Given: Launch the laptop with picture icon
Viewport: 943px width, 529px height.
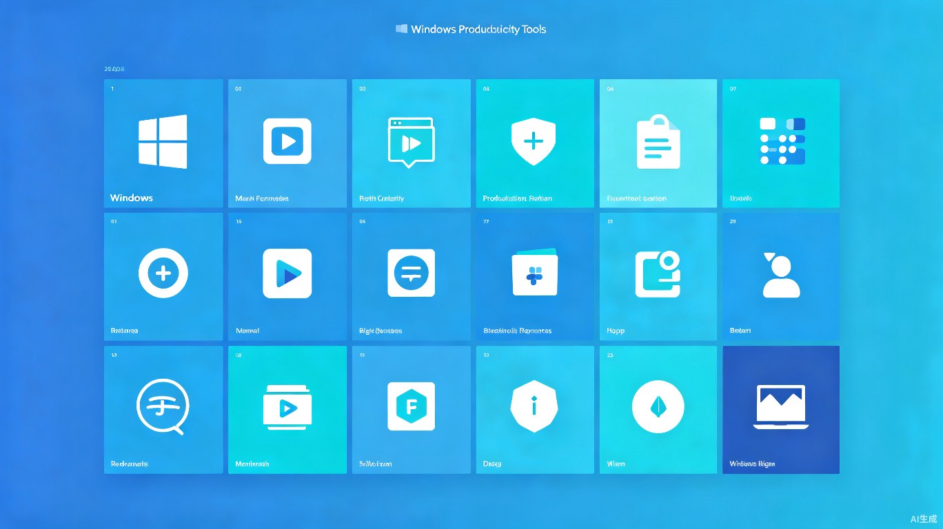Looking at the screenshot, I should click(780, 407).
